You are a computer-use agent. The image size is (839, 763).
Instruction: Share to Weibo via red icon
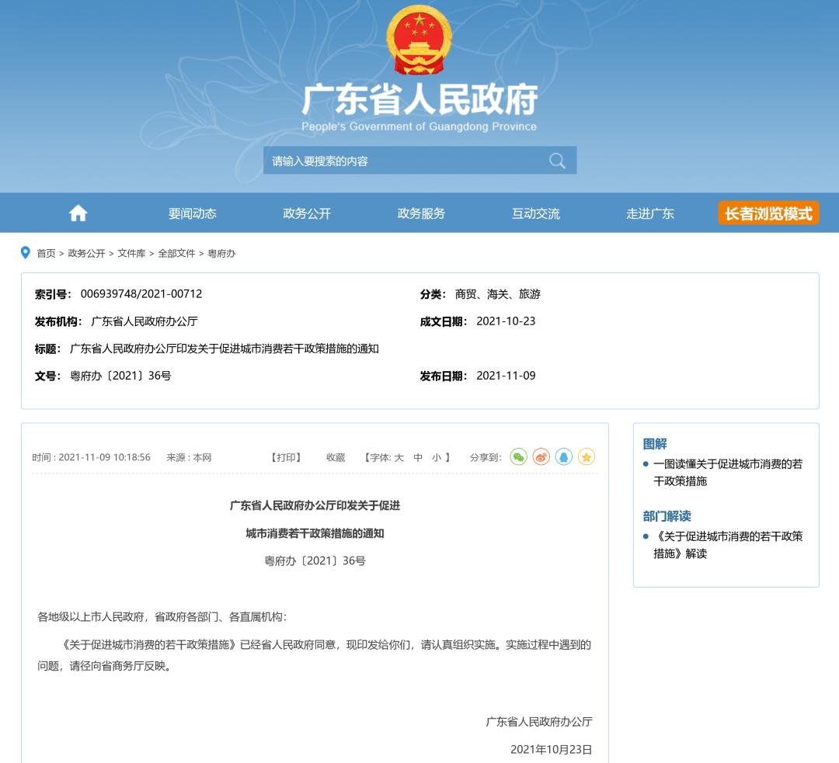(541, 457)
